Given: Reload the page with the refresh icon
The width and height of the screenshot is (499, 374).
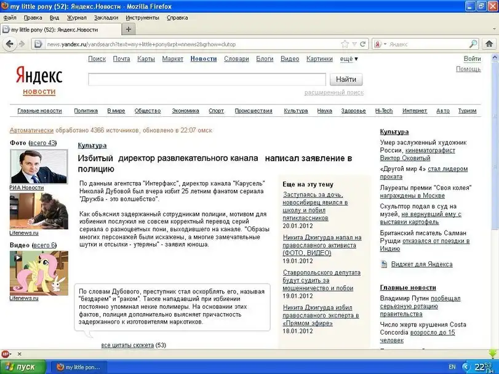Looking at the screenshot, I should point(363,44).
